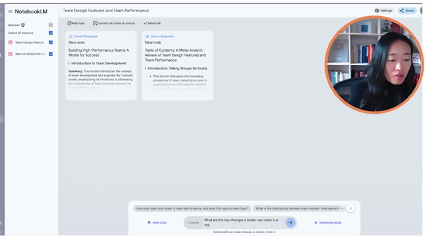Click the add source plus icon
Viewport: 425px width, 239px height.
(51, 25)
